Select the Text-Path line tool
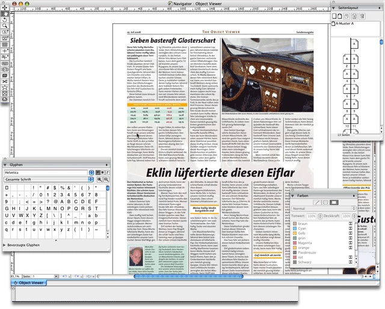 point(5,57)
